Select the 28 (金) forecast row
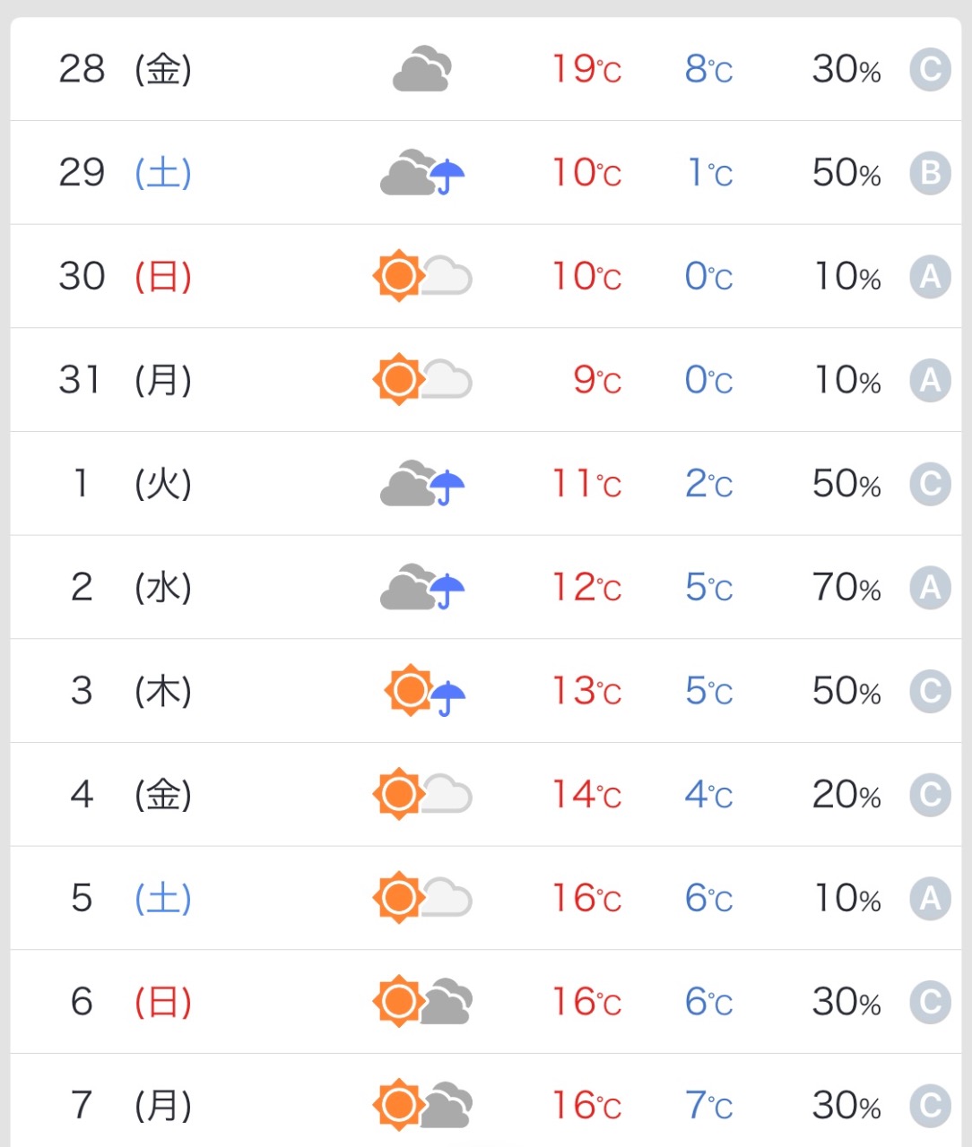This screenshot has height=1147, width=972. pos(486,69)
